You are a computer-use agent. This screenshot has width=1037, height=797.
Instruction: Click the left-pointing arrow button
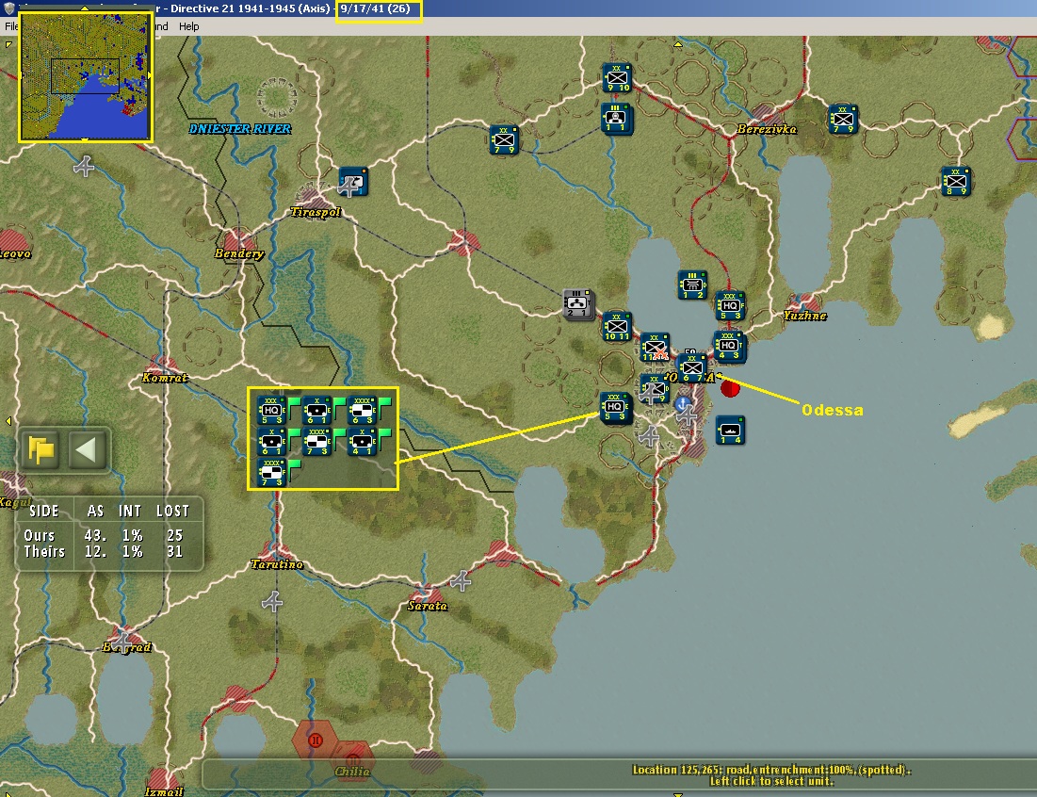coord(87,450)
